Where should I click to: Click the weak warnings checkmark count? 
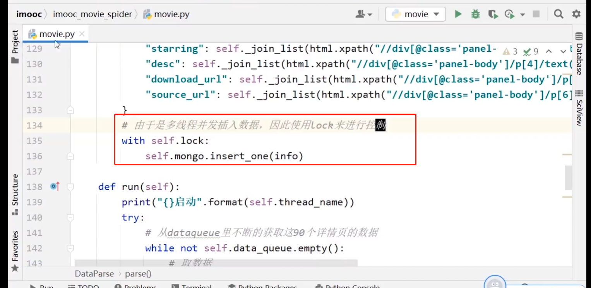pyautogui.click(x=531, y=51)
